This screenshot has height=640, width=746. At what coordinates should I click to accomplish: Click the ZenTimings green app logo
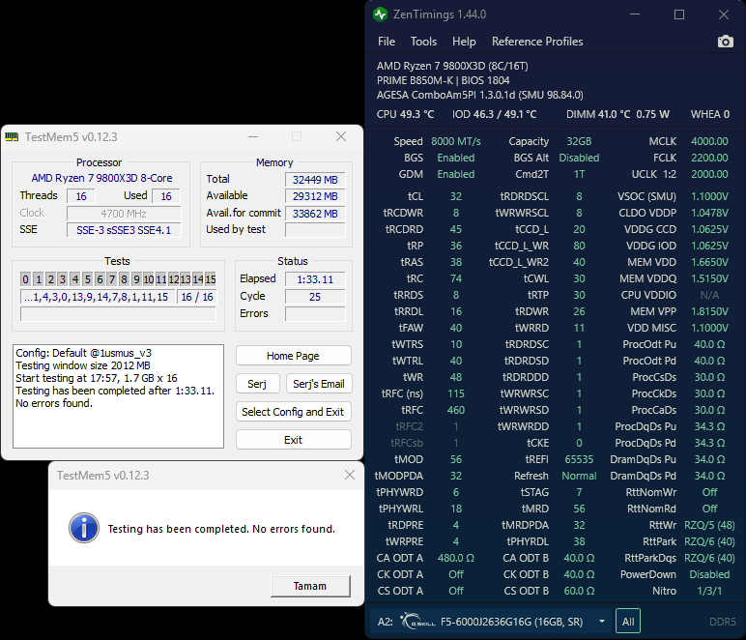point(380,15)
